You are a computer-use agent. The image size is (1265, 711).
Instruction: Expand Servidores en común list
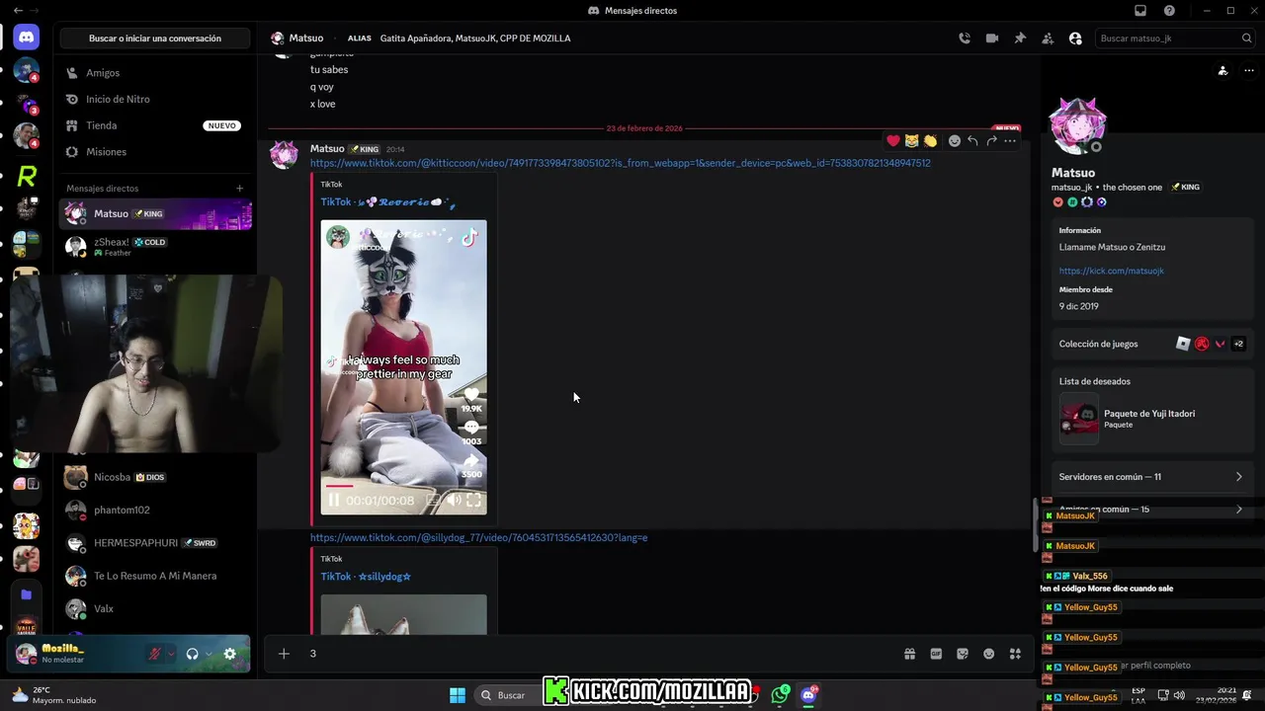[1150, 477]
